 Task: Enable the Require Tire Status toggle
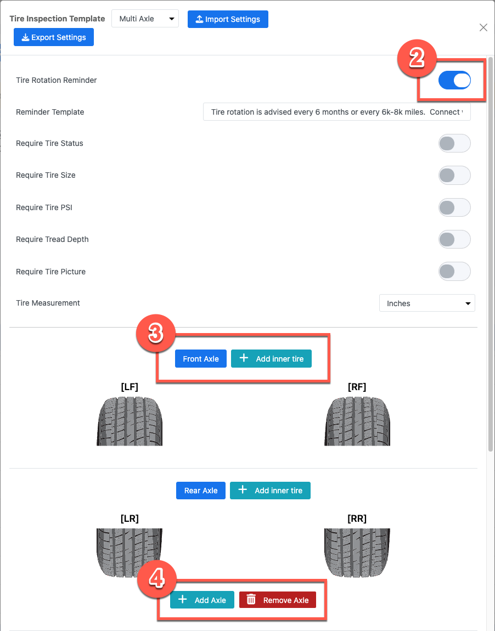[x=454, y=143]
